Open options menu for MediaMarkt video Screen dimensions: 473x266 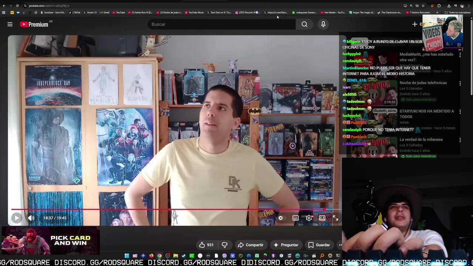tap(460, 55)
